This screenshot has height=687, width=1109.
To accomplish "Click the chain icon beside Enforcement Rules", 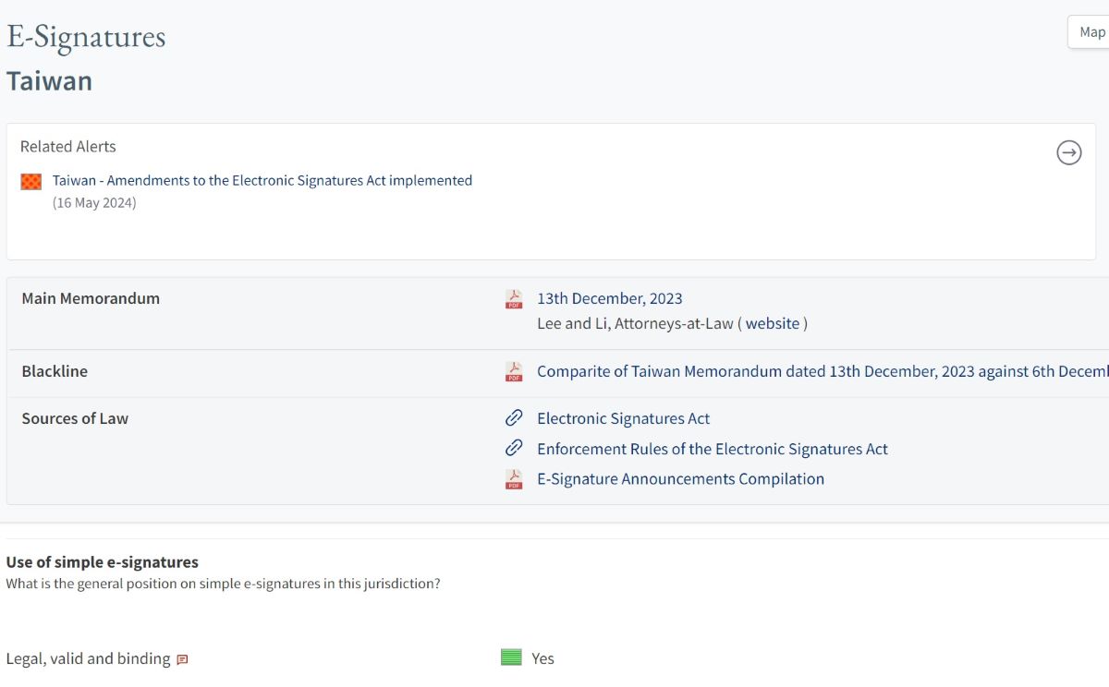I will pos(514,449).
